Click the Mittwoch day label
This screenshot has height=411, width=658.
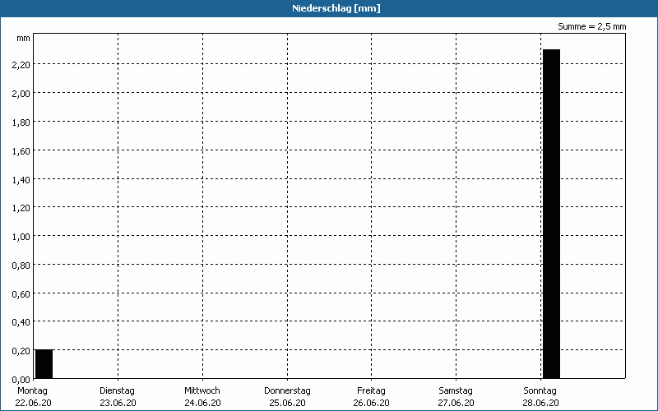(202, 390)
